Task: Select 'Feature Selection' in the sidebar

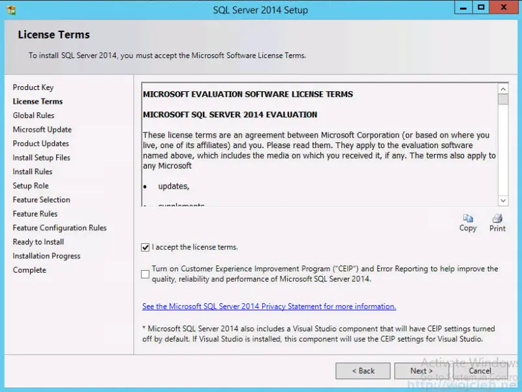Action: [41, 200]
